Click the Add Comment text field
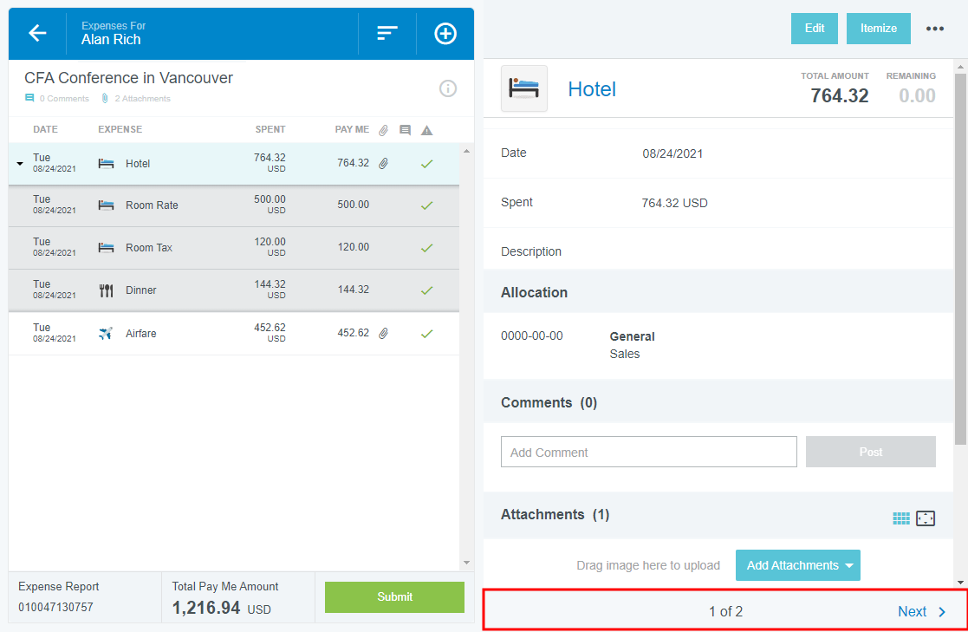 point(648,452)
